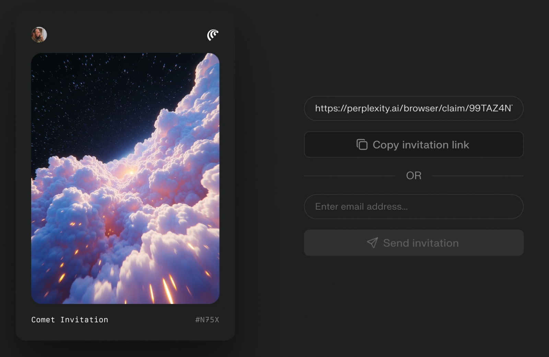Click the #N75X invitation code
Screen dimensions: 549x357
[207, 320]
